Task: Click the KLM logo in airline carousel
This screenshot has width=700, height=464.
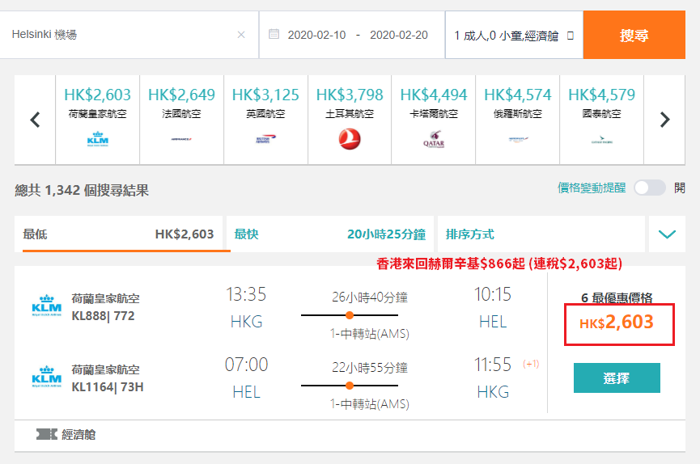Action: pos(98,139)
